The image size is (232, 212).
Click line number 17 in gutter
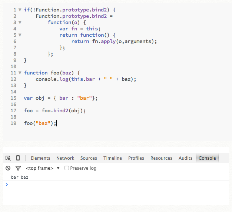click(13, 111)
